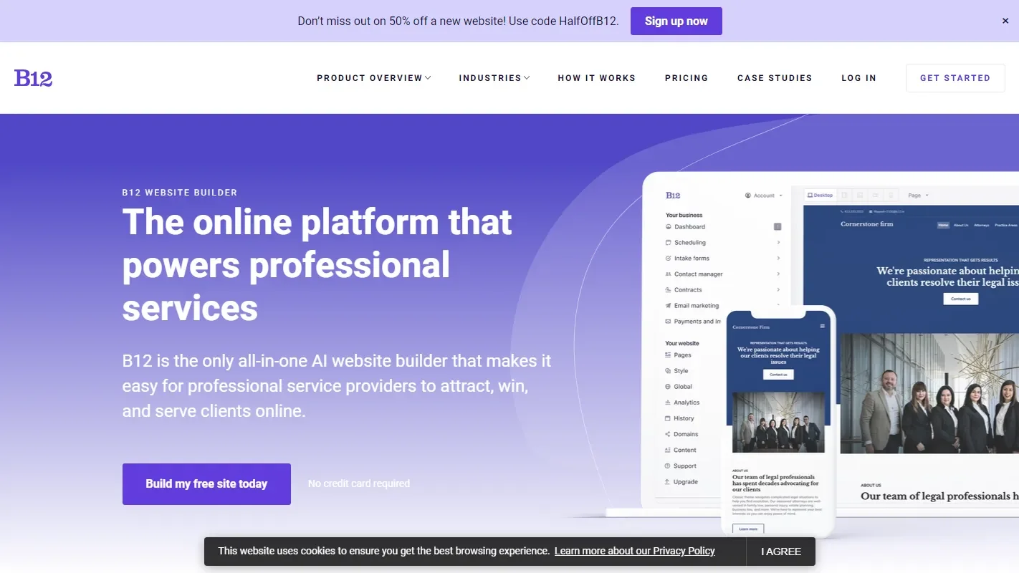This screenshot has width=1019, height=573.
Task: Open the Privacy Policy link
Action: [x=634, y=551]
